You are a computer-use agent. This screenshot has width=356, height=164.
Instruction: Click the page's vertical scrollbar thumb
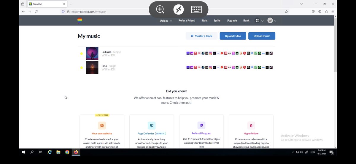pyautogui.click(x=336, y=45)
